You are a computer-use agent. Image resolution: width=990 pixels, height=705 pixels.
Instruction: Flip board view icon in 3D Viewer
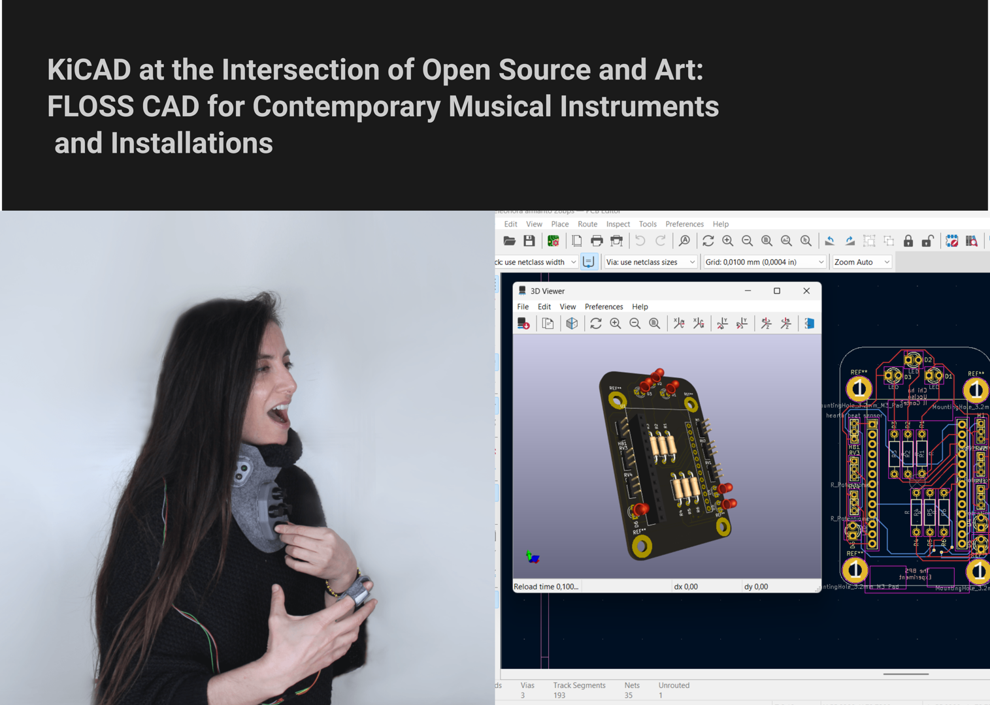pos(809,324)
